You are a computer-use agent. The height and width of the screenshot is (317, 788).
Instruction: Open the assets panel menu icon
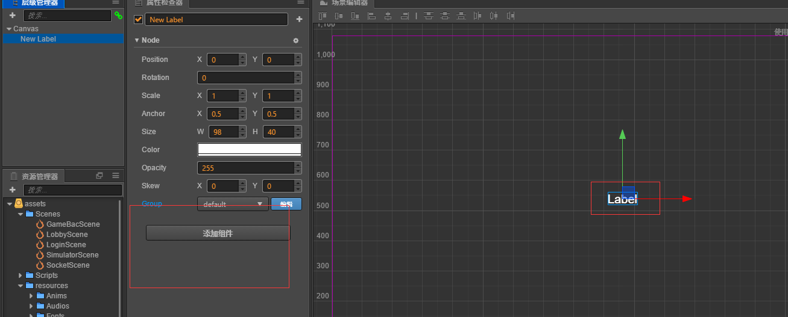[116, 176]
